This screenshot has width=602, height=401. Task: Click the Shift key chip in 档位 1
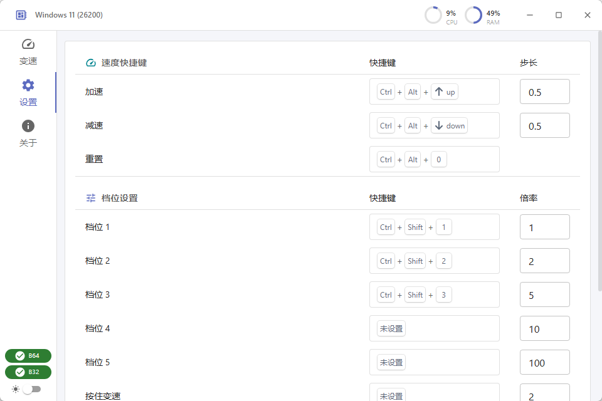(415, 227)
